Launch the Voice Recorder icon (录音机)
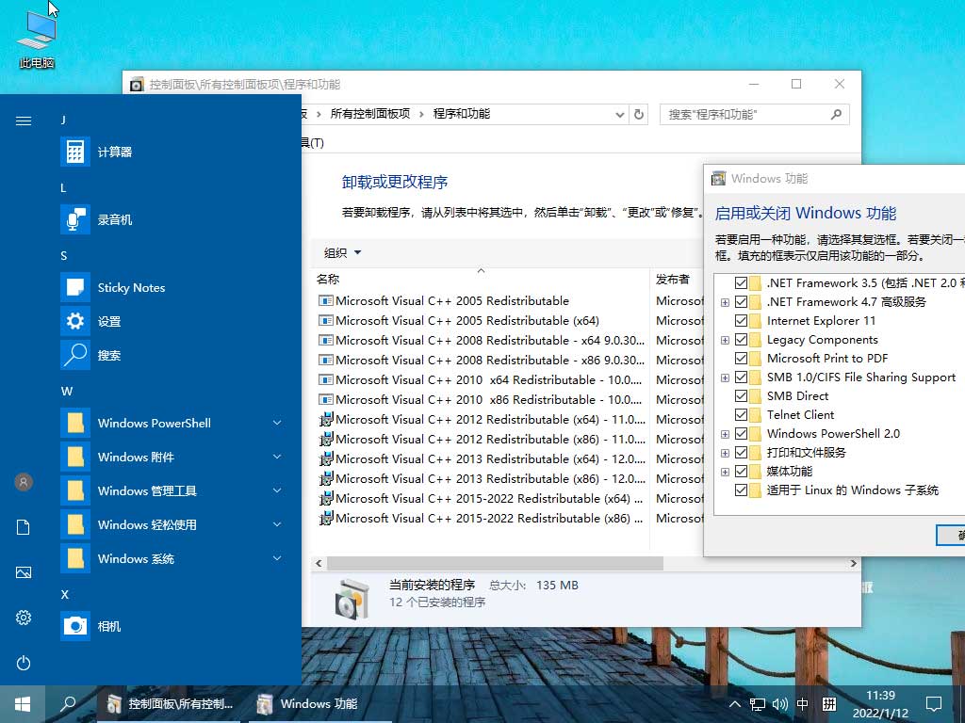Screen dimensions: 965x723 click(75, 219)
